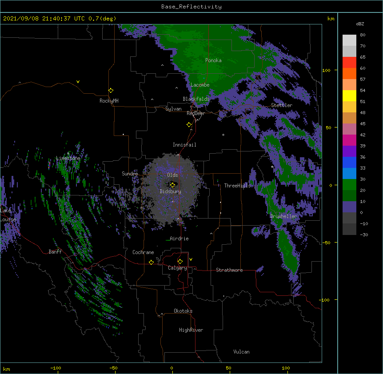
Task: Click the Base_Reflectivity title text
Action: [191, 7]
